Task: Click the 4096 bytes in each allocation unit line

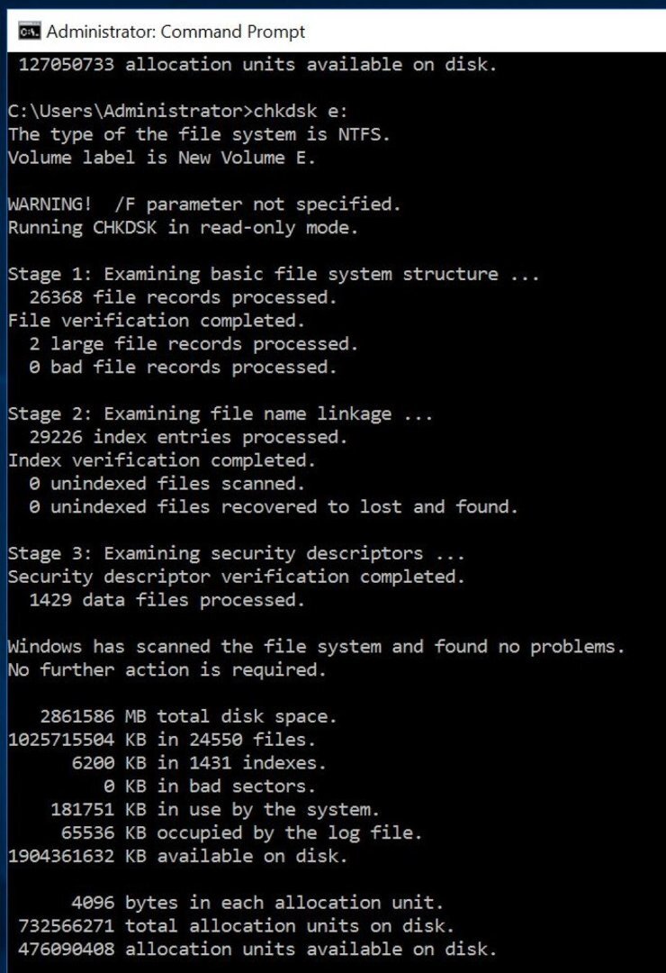Action: point(257,902)
